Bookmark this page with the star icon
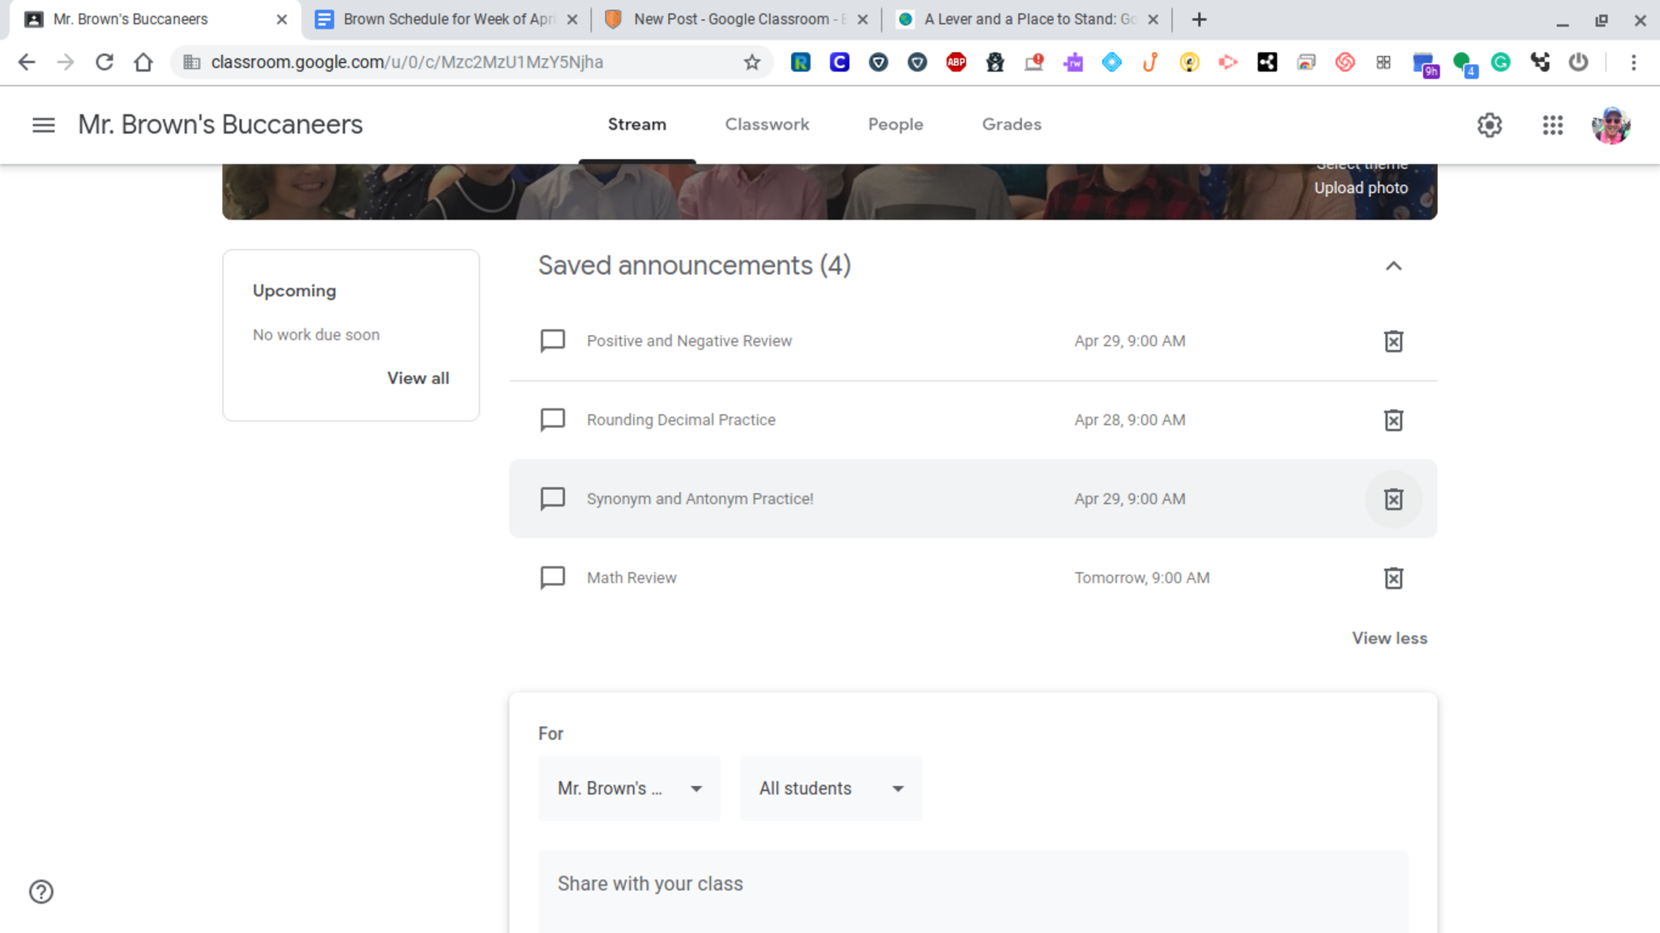The width and height of the screenshot is (1660, 933). pos(751,62)
